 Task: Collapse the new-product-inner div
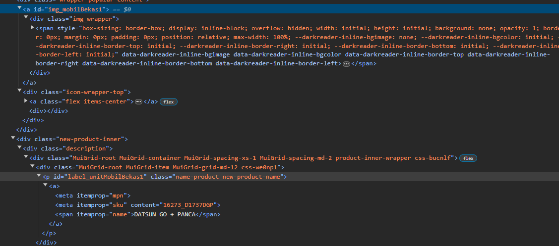tap(12, 139)
